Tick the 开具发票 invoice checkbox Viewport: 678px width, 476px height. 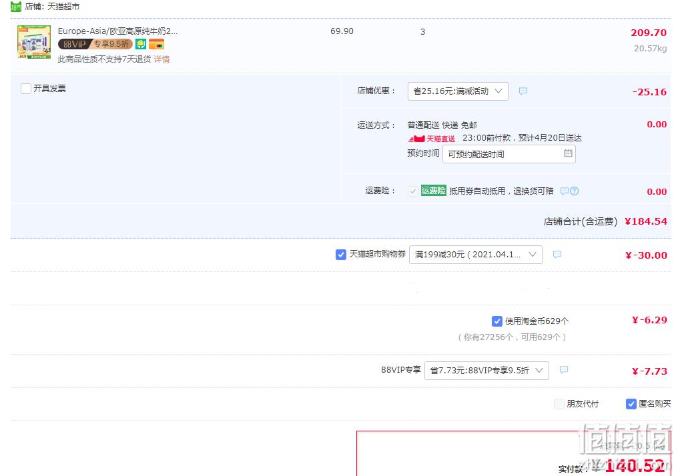click(26, 89)
